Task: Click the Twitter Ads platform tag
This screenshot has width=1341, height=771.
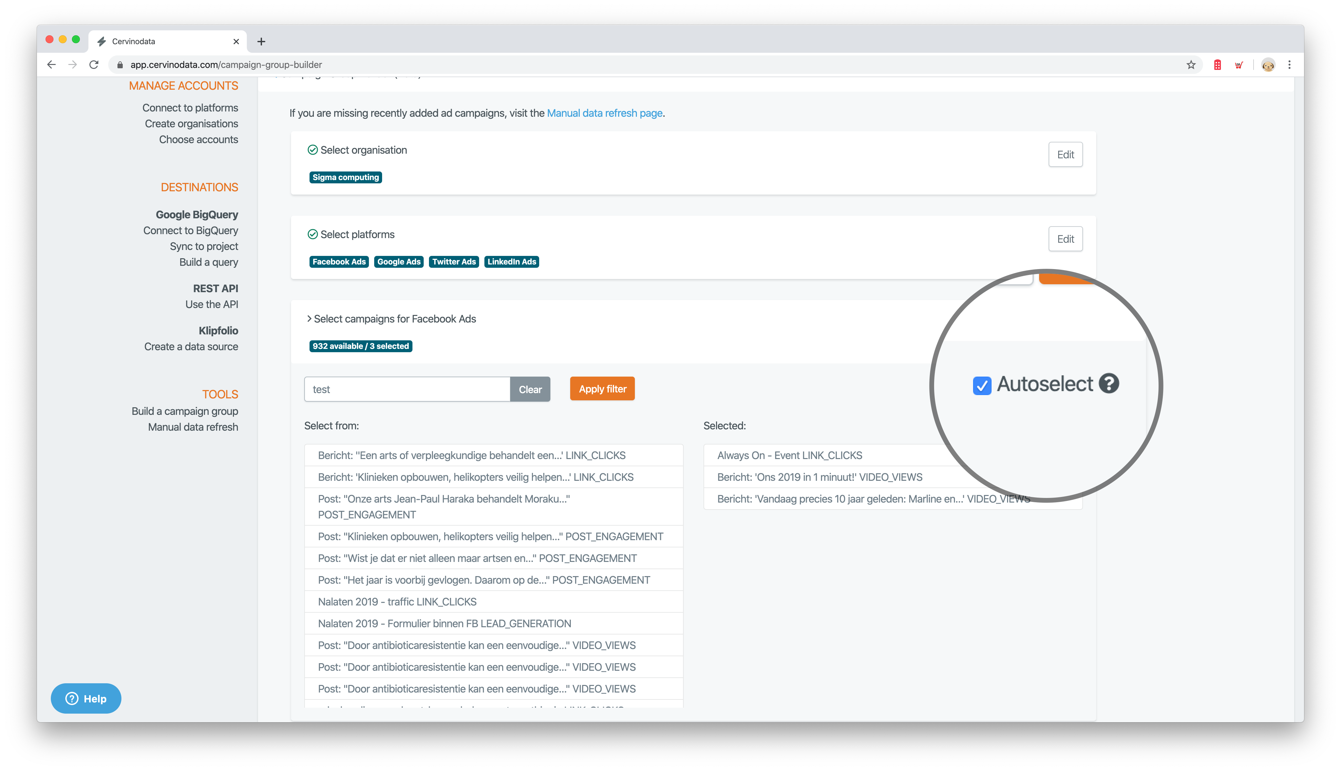Action: pyautogui.click(x=453, y=262)
